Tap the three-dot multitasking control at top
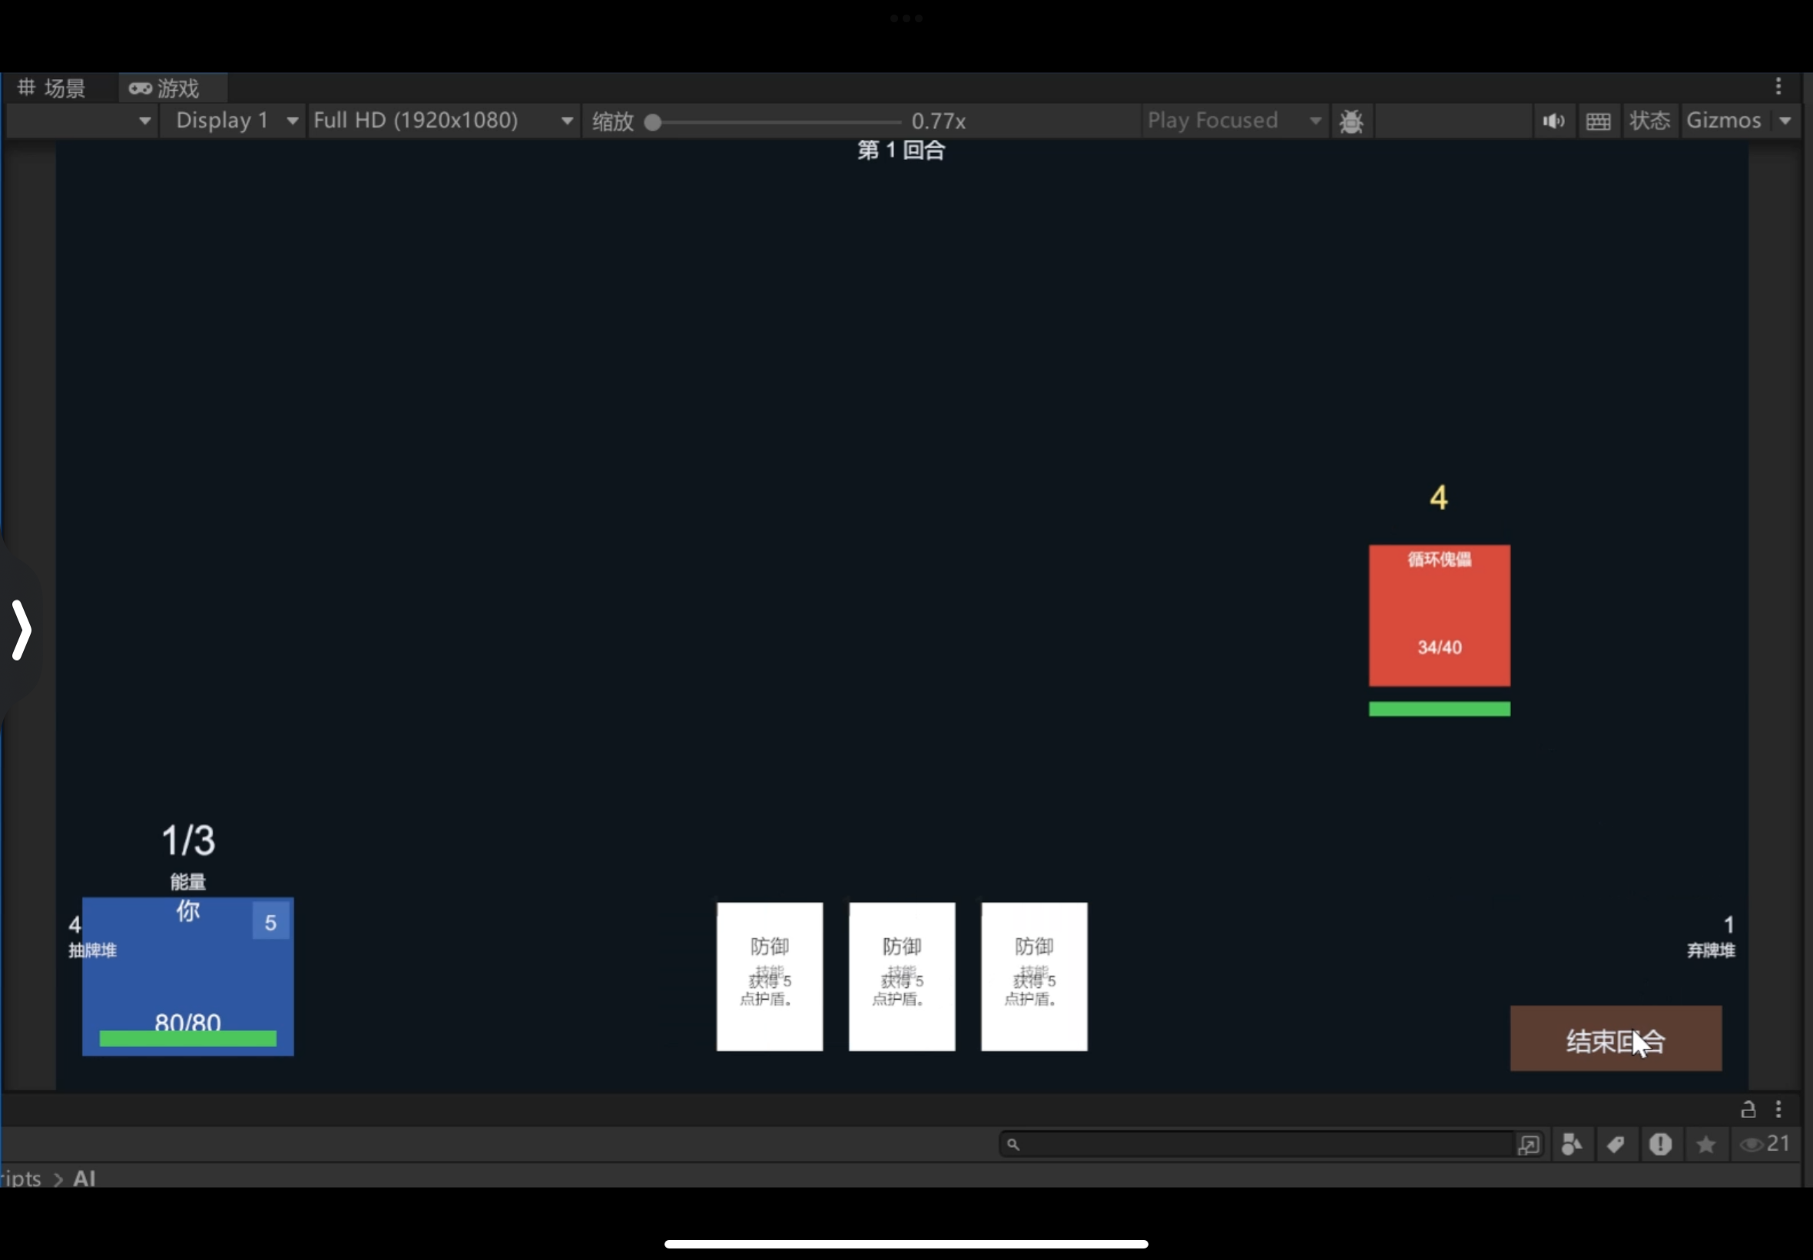The height and width of the screenshot is (1260, 1813). [x=905, y=18]
